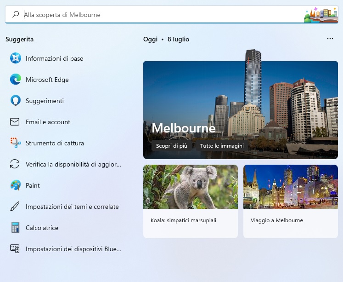Click the Melbourne skyline illustration in search box
The height and width of the screenshot is (282, 343).
coord(321,15)
